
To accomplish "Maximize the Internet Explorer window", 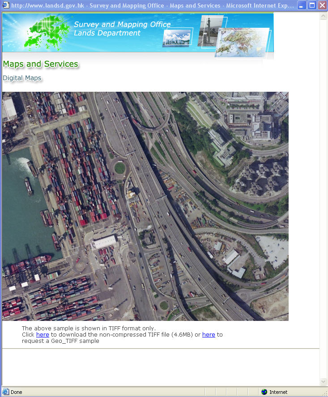I will tap(312, 5).
